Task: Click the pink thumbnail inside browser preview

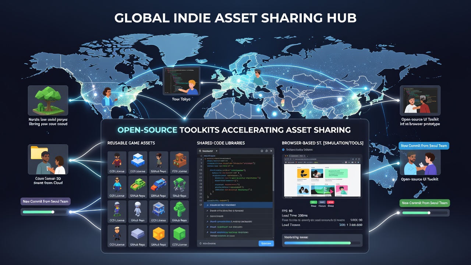Action: pyautogui.click(x=343, y=190)
